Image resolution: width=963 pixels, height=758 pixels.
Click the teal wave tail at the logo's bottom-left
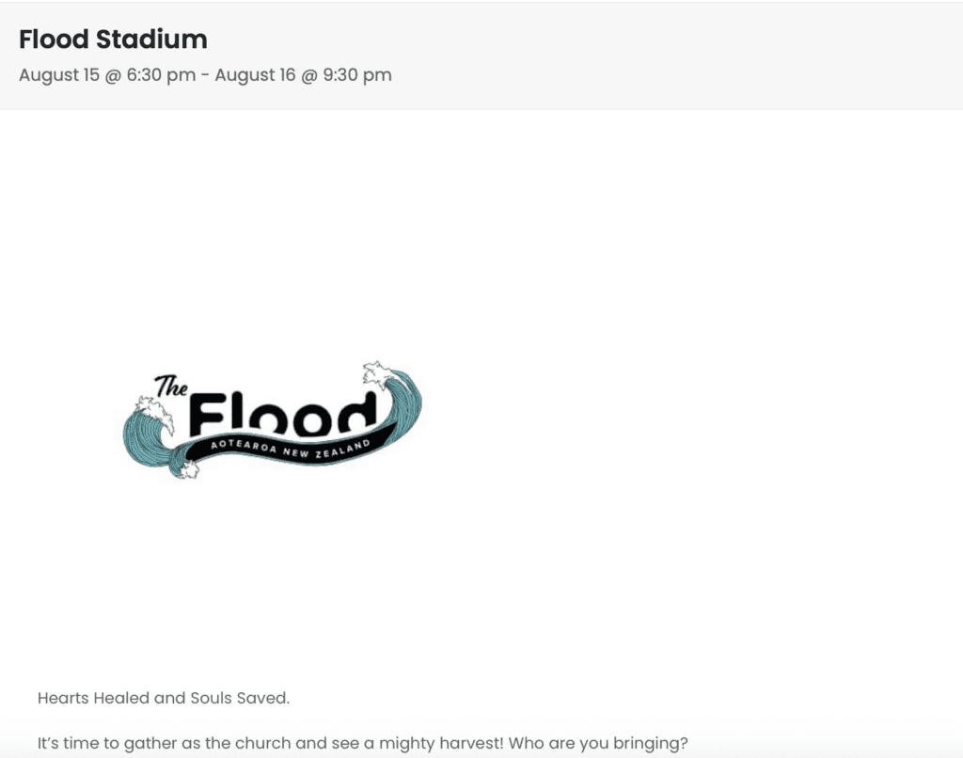pyautogui.click(x=174, y=461)
